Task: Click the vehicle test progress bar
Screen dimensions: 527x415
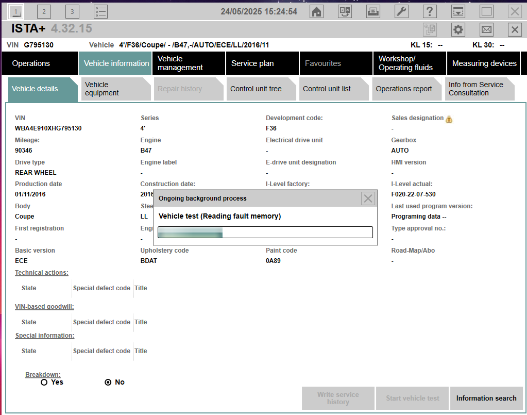Action: tap(265, 233)
